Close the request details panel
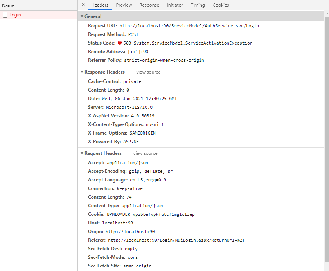This screenshot has height=271, width=329. tap(83, 5)
